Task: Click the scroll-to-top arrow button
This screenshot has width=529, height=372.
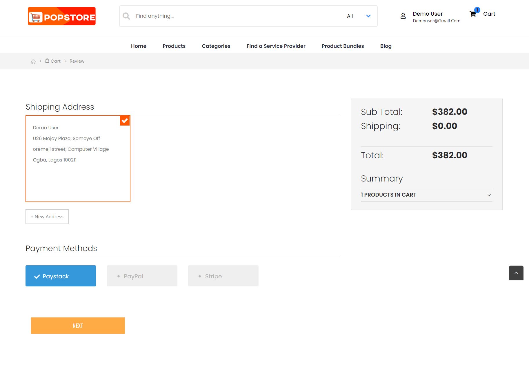Action: (x=516, y=273)
